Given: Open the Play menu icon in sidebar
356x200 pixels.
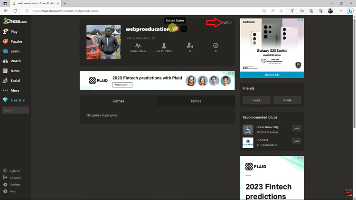Looking at the screenshot, I should 5,31.
